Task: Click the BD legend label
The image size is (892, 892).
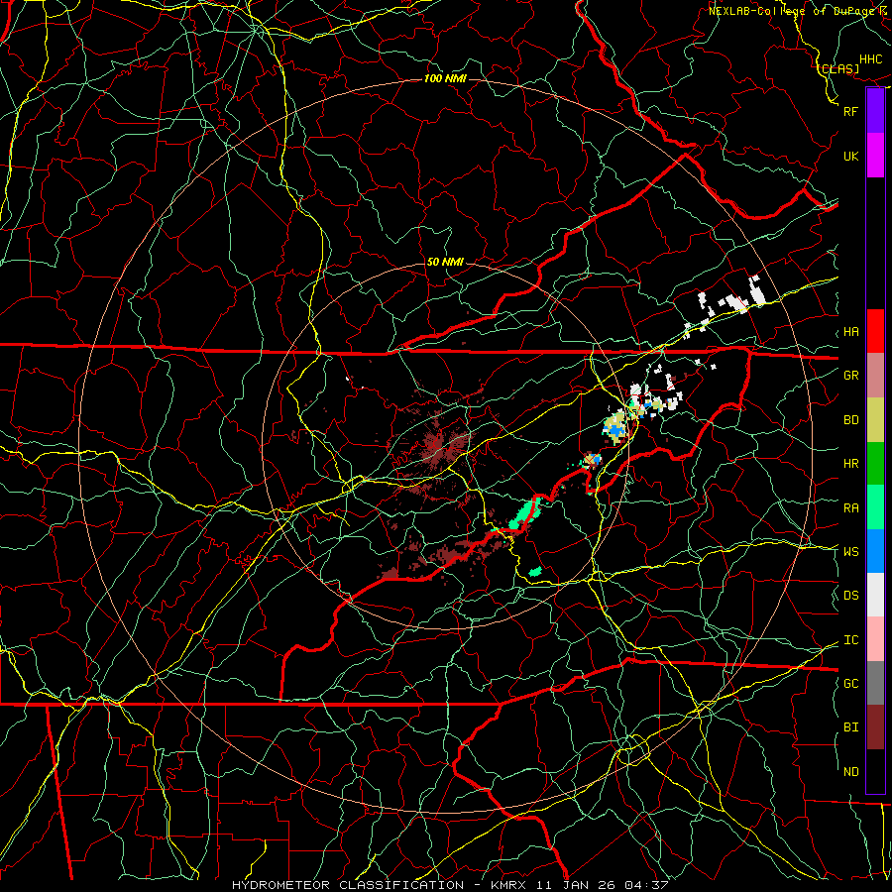Action: click(x=851, y=420)
